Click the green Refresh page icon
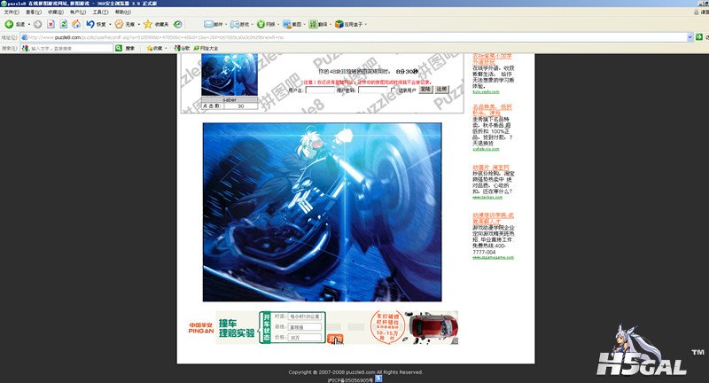This screenshot has height=383, width=709. [x=64, y=24]
